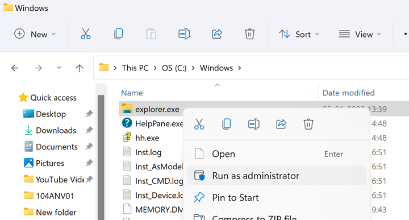Screen dimensions: 409x220
Task: Open the recent locations dropdown chevron
Action: [x=59, y=68]
